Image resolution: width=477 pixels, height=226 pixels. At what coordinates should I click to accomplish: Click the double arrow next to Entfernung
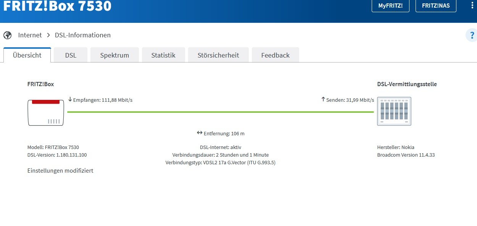click(200, 133)
